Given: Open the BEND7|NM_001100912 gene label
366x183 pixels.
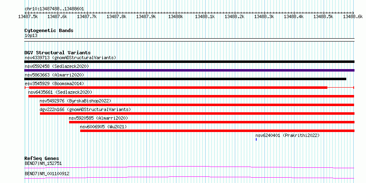Looking at the screenshot, I should [x=47, y=174].
